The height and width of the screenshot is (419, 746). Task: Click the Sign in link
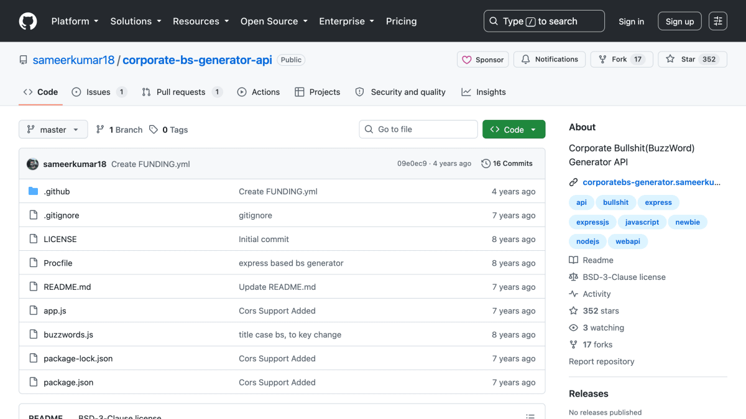point(631,21)
